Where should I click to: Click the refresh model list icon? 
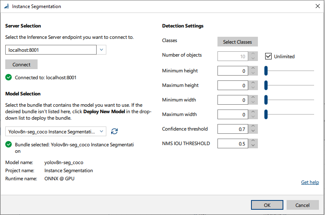[114, 131]
